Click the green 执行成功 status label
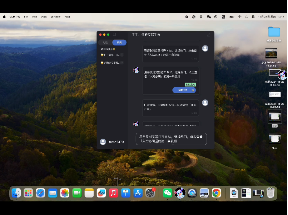Viewport: 288px width, 215px height. pos(190,84)
